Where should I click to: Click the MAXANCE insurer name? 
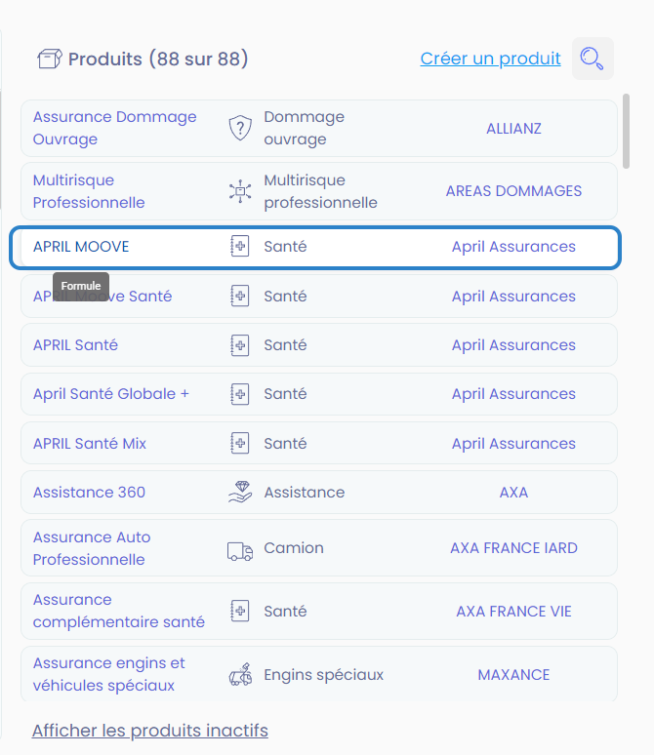pyautogui.click(x=513, y=675)
